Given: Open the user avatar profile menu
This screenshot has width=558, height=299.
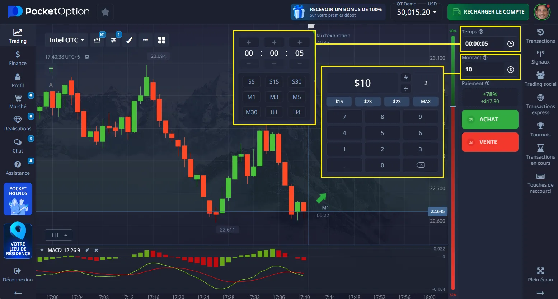Looking at the screenshot, I should pyautogui.click(x=542, y=12).
